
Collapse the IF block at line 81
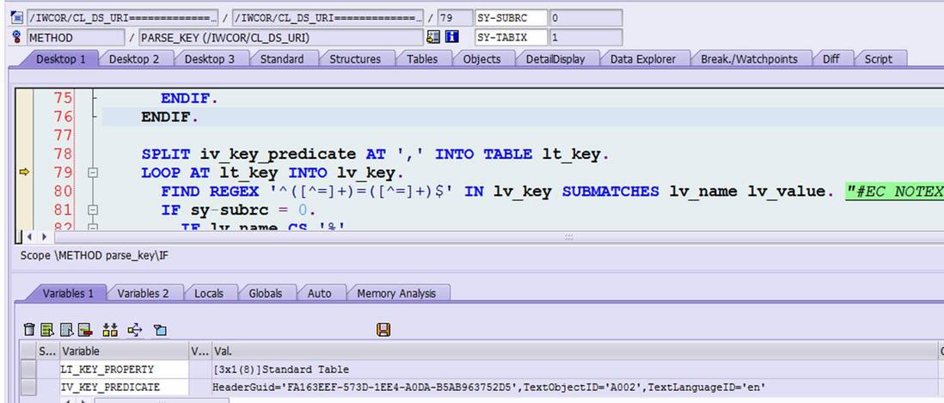coord(93,211)
